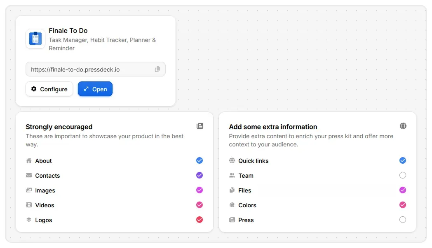432x248 pixels.
Task: Click the newspaper icon in Strongly encouraged card
Action: (200, 126)
